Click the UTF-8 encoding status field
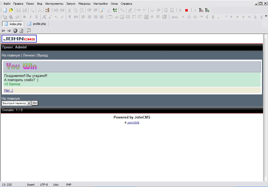The height and width of the screenshot is (187, 268). [x=44, y=185]
